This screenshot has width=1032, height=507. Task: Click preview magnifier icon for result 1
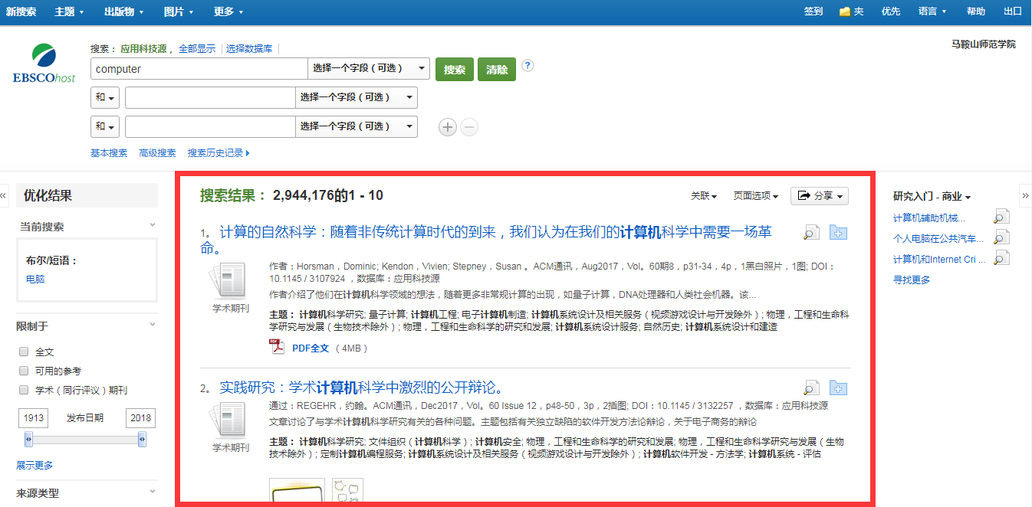(811, 233)
